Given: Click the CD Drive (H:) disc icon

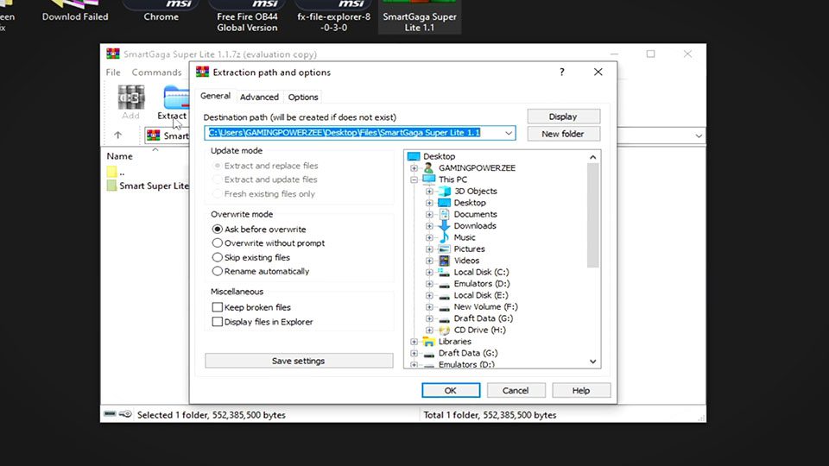Looking at the screenshot, I should click(445, 330).
